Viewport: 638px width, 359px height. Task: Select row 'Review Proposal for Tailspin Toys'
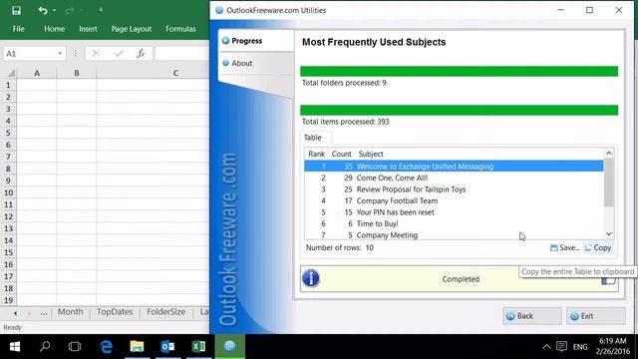454,189
